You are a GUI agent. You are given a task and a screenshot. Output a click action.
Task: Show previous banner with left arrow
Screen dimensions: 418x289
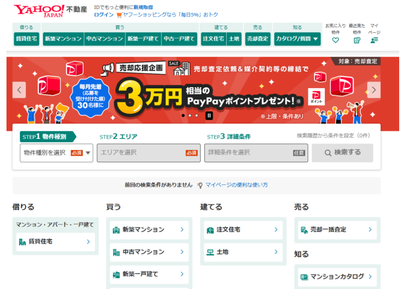coord(19,90)
